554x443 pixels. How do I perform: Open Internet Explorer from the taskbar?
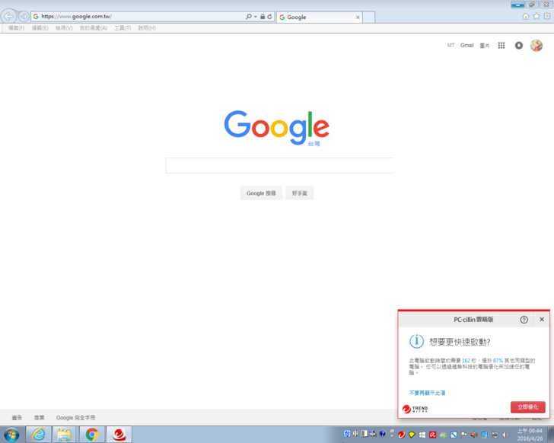39,435
